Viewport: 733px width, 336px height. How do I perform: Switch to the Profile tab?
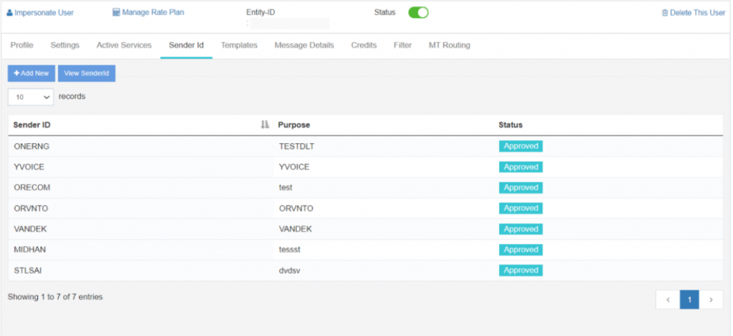(22, 46)
